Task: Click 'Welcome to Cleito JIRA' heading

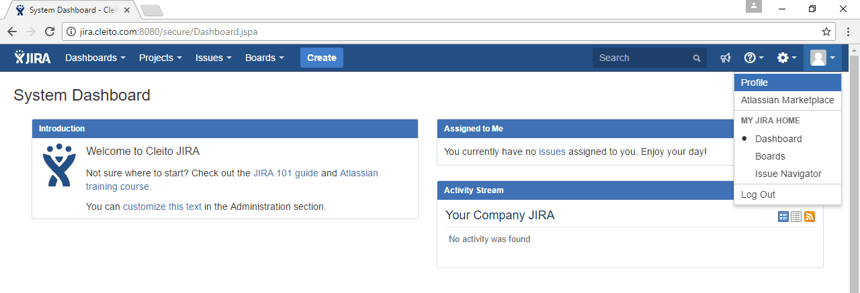Action: point(142,152)
